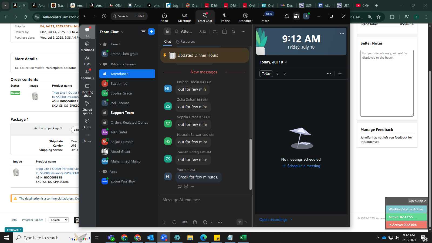
Task: Open Excel from the Windows taskbar
Action: click(x=243, y=238)
